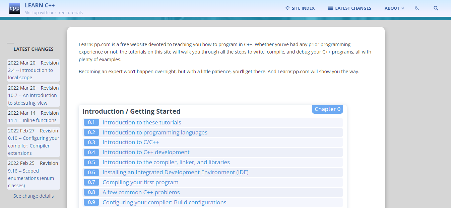This screenshot has width=451, height=208.
Task: Expand the ABOUT dropdown chevron
Action: click(x=402, y=8)
